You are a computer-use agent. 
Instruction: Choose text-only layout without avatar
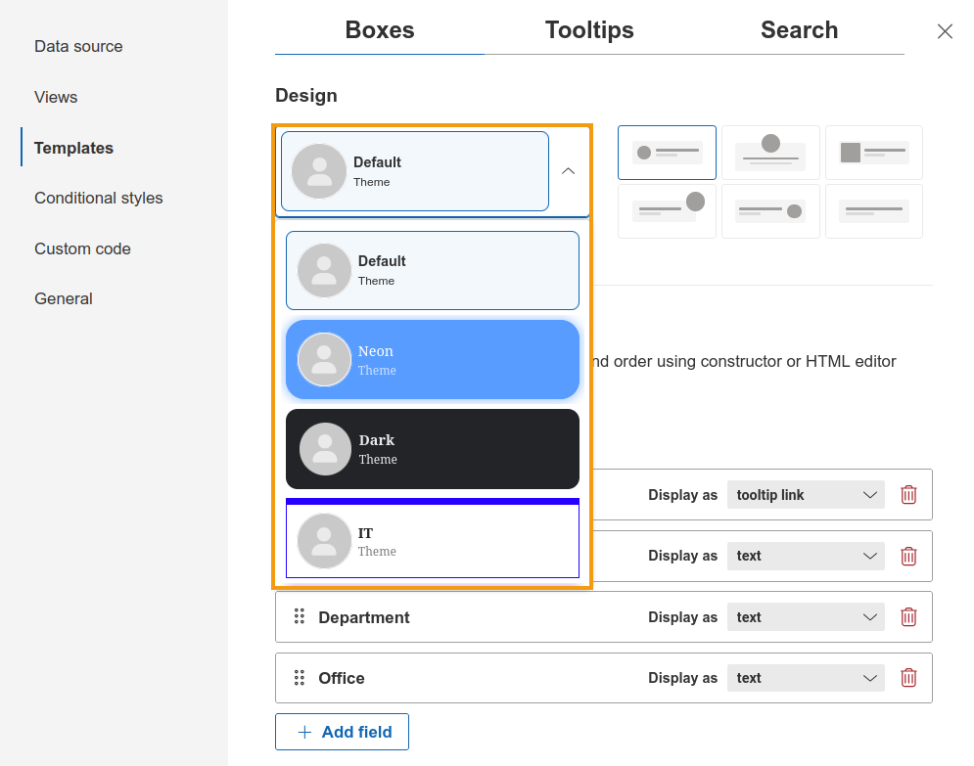pos(874,211)
